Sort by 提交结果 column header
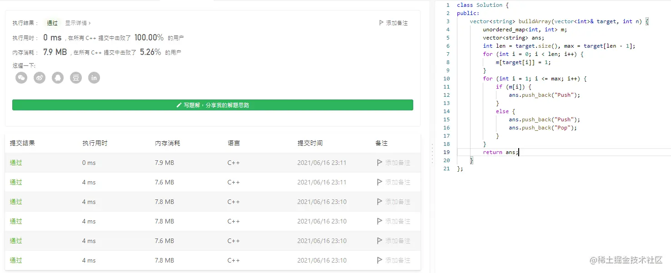The image size is (671, 273). pyautogui.click(x=22, y=143)
